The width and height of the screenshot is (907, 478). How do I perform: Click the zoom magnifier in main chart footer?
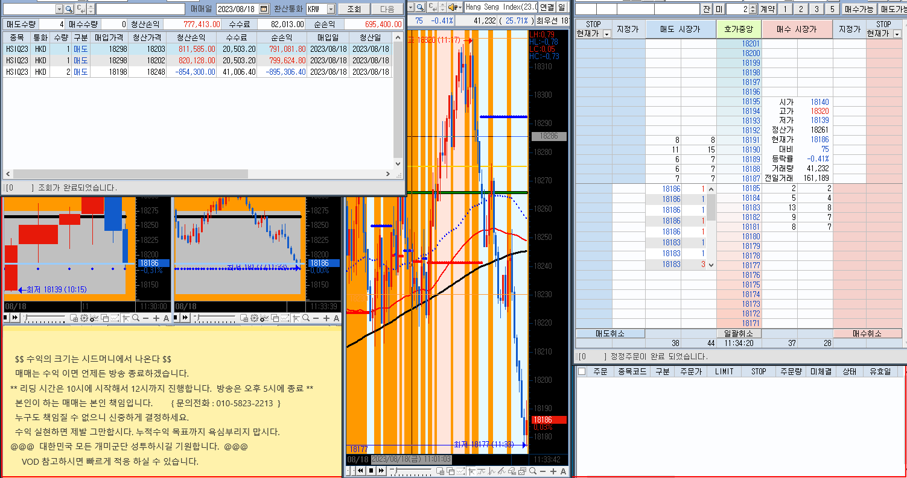(x=533, y=471)
